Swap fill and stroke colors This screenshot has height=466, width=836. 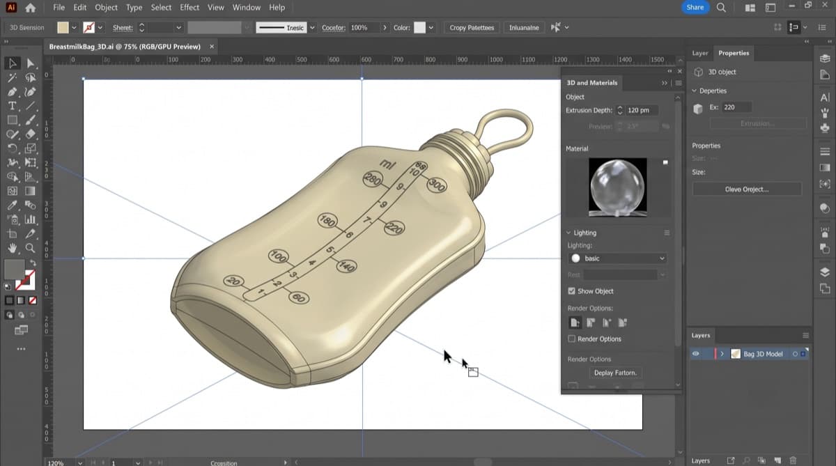tap(31, 262)
